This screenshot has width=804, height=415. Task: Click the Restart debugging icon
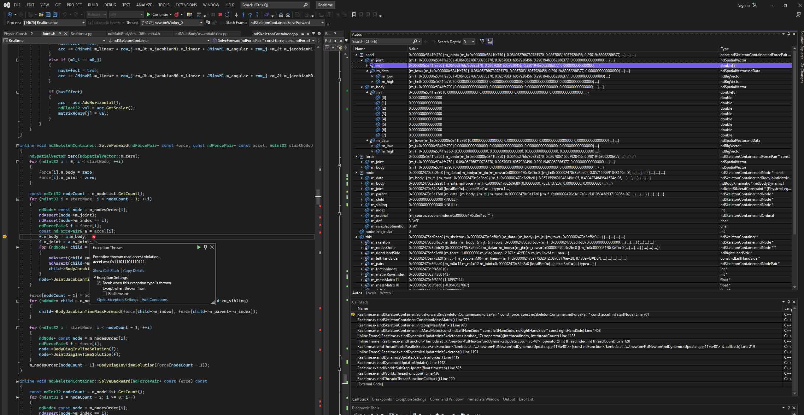click(227, 14)
